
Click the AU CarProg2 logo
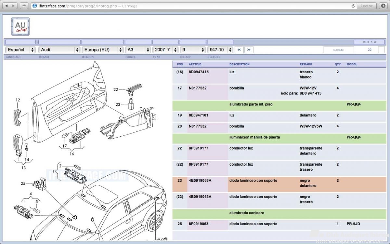point(20,26)
